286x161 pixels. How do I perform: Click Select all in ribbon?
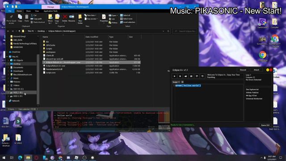pos(125,15)
